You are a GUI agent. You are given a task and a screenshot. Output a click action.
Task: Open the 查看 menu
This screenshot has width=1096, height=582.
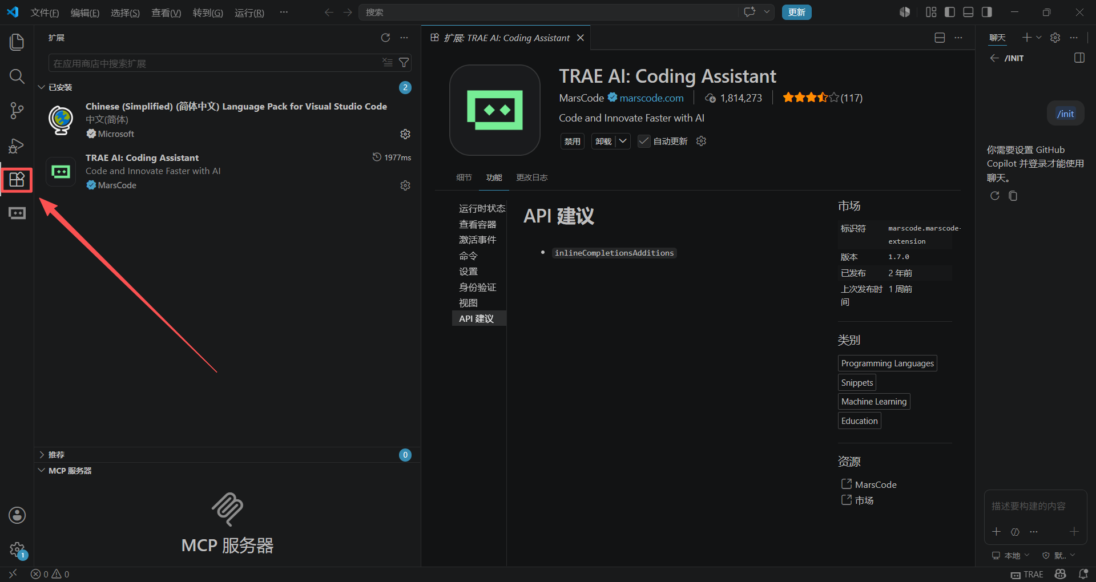166,13
